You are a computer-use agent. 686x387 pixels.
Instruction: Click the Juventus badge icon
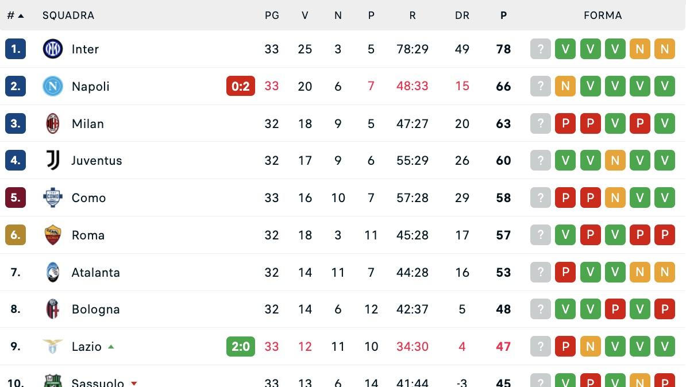[x=52, y=161]
